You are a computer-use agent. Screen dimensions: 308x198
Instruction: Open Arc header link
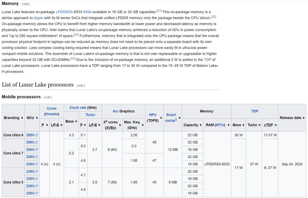coord(115,111)
